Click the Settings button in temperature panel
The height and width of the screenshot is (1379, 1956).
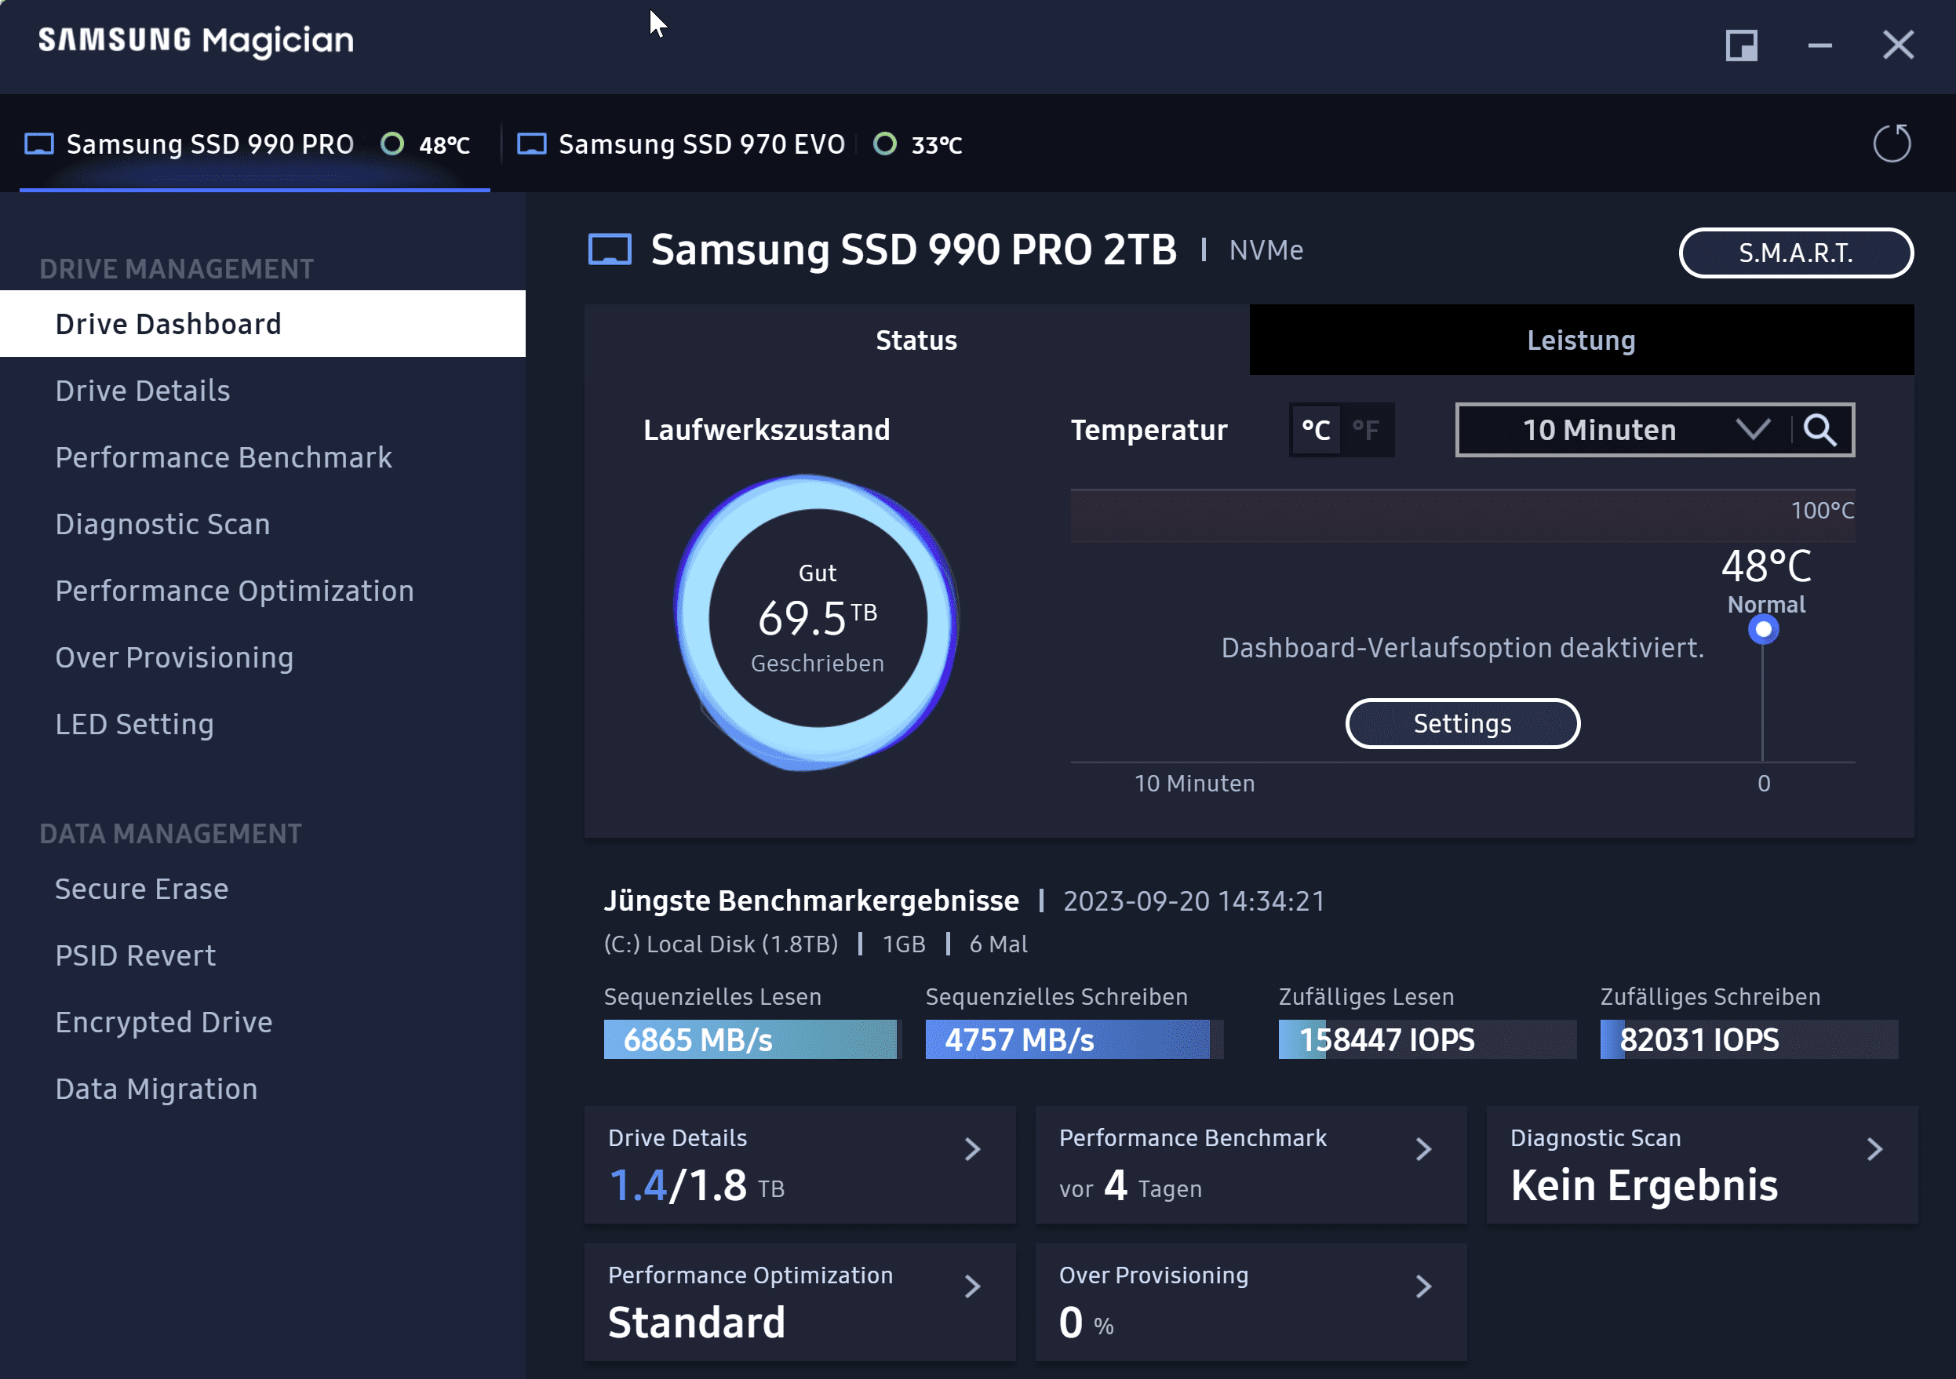[x=1462, y=723]
